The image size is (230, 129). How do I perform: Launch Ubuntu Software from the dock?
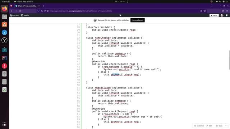point(4,24)
